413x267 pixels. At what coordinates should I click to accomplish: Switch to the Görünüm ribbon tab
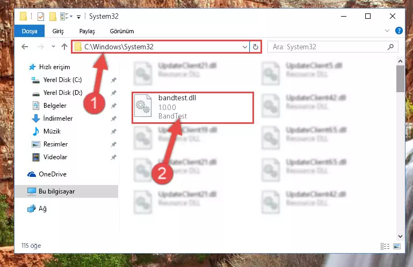122,31
